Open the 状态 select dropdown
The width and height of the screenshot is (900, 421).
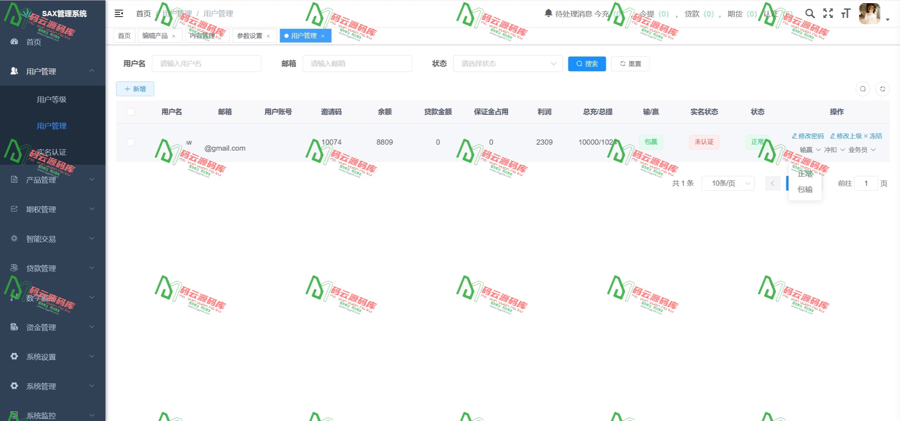pos(508,64)
